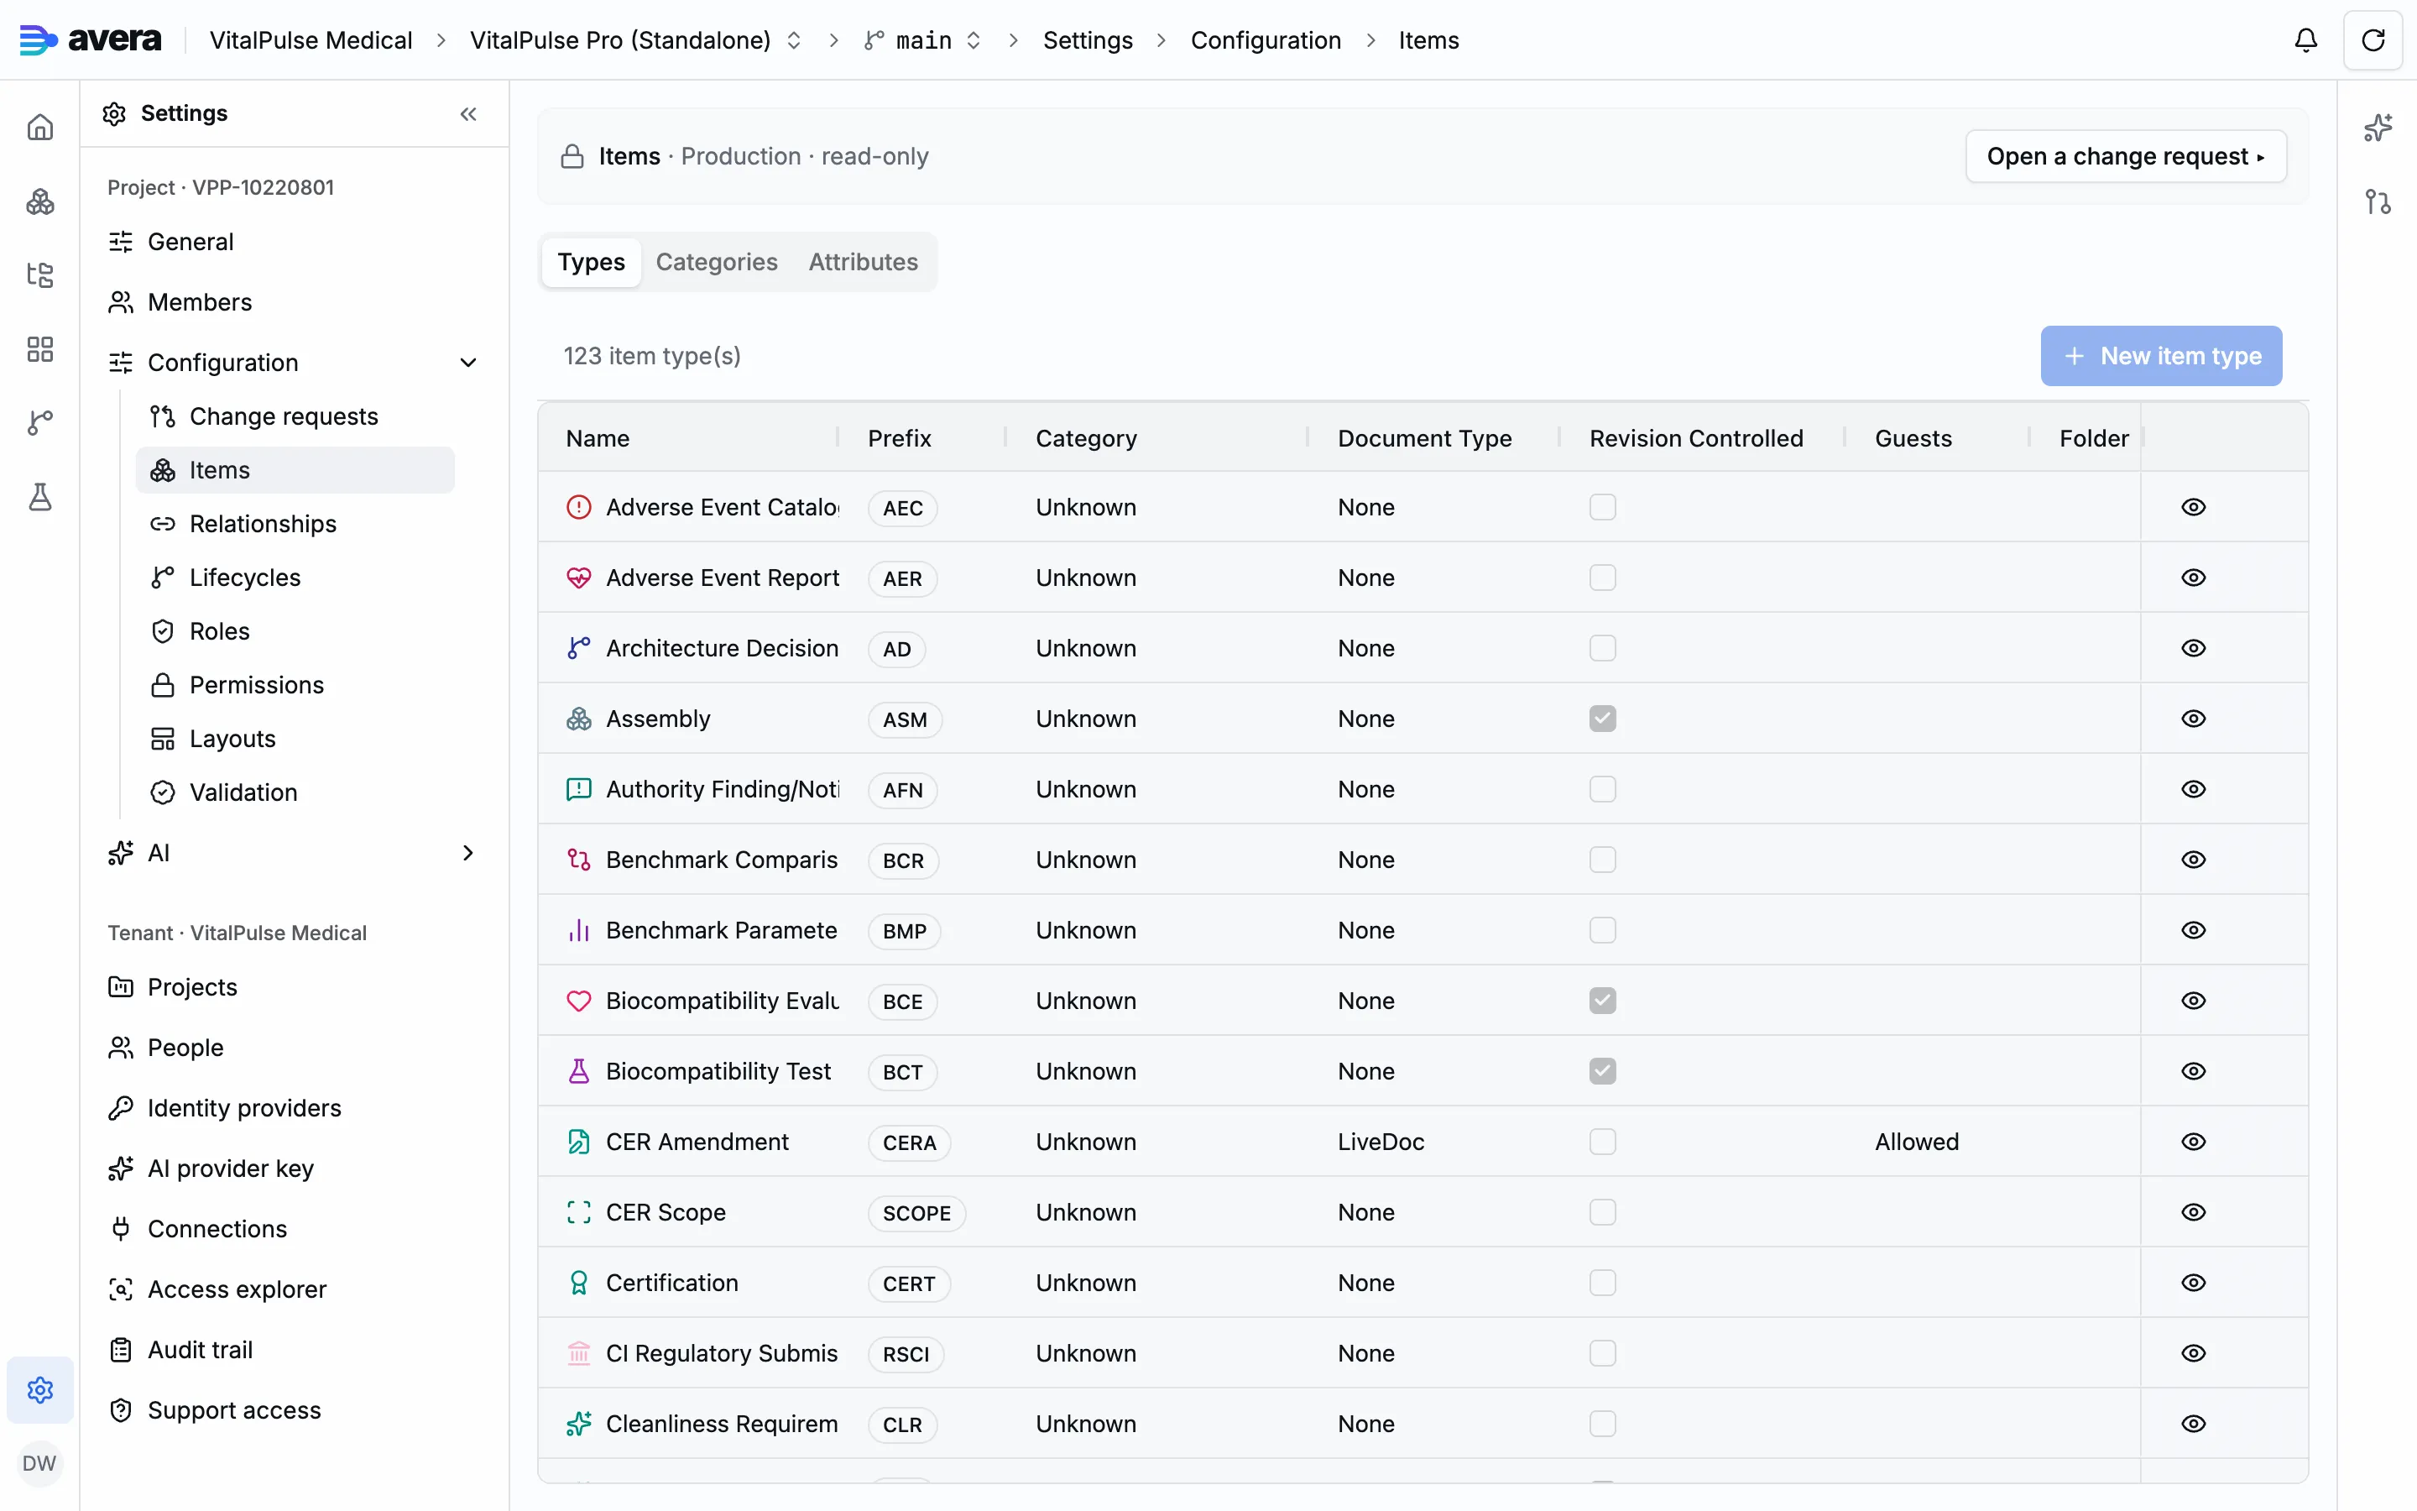Screen dimensions: 2417x1511
Task: Open the DW user avatar
Action: point(39,1463)
